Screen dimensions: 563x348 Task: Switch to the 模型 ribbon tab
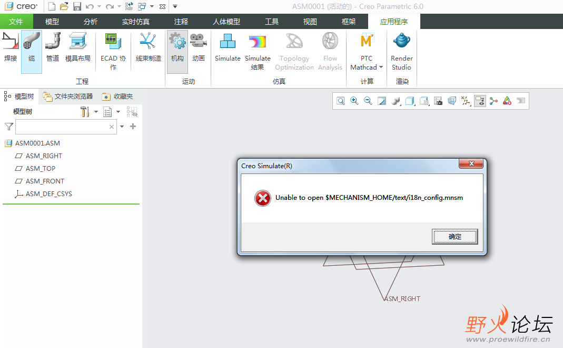[x=52, y=22]
